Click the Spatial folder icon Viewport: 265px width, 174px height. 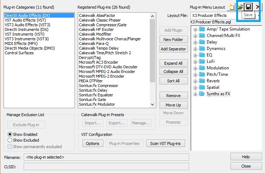202,87
